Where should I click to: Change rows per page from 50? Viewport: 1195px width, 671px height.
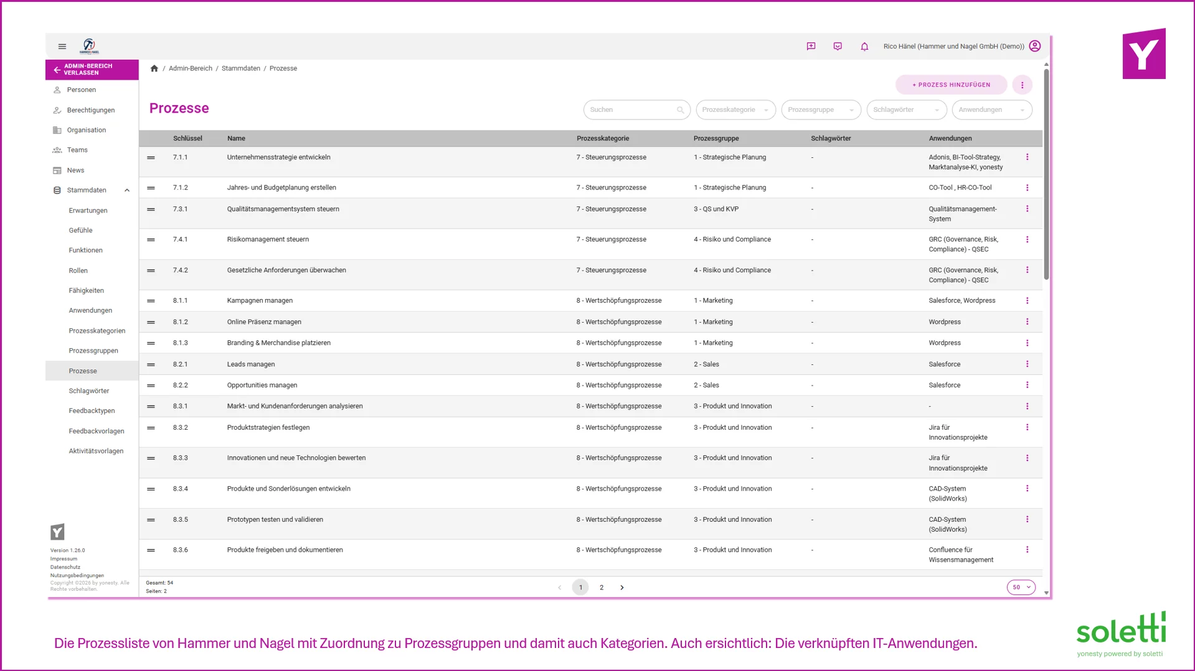tap(1021, 587)
